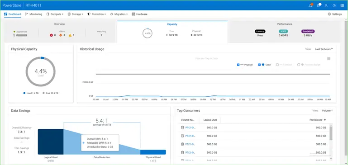The height and width of the screenshot is (165, 348).
Task: Click the Provisioned column sort arrow
Action: [x=325, y=120]
